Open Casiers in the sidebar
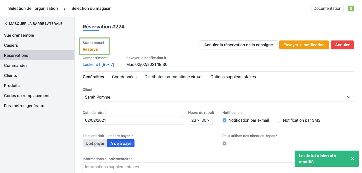The height and width of the screenshot is (173, 362). pyautogui.click(x=11, y=46)
